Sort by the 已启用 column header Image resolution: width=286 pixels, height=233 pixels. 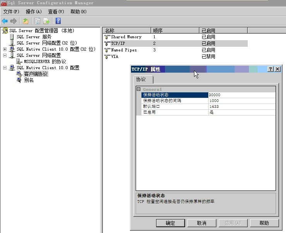pos(223,31)
